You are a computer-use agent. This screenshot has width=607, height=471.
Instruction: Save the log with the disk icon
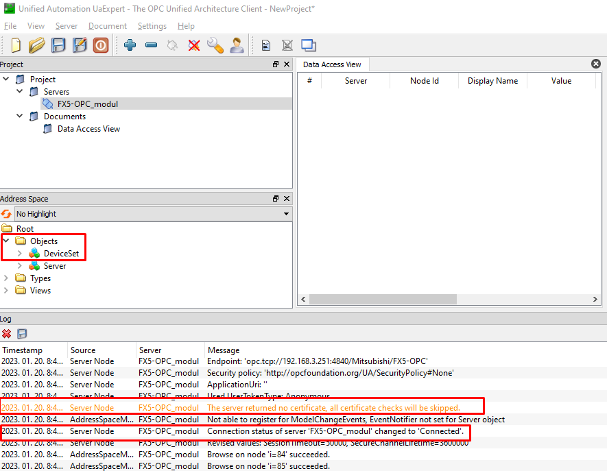(22, 334)
